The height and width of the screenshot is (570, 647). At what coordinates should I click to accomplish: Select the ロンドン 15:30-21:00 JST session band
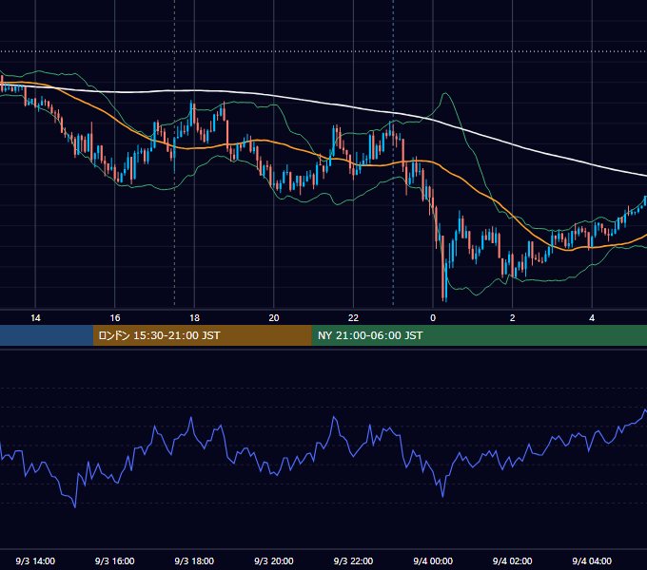coord(202,335)
